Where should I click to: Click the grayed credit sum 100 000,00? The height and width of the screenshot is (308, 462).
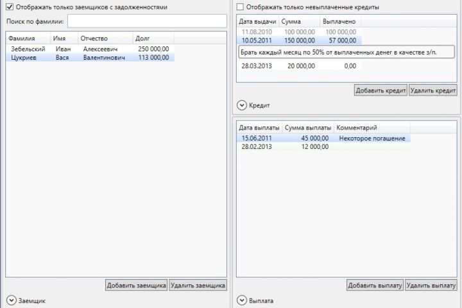[x=300, y=32]
